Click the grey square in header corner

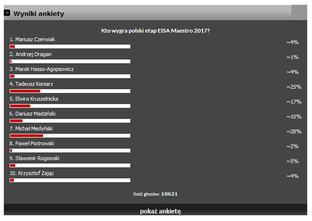(299, 12)
